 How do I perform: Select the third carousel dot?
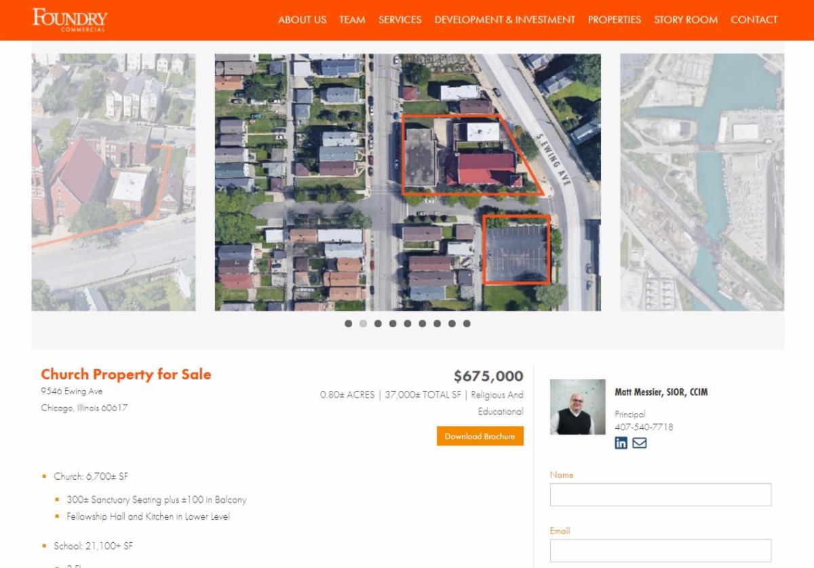pos(378,324)
